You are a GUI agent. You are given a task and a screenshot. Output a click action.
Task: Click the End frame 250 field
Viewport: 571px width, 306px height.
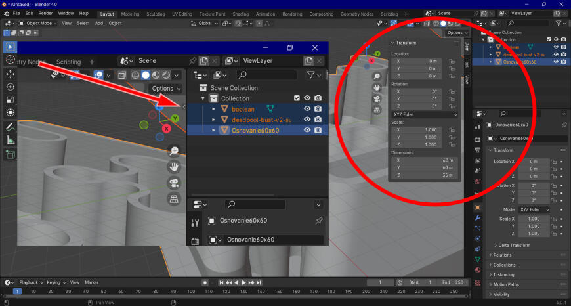pyautogui.click(x=454, y=282)
